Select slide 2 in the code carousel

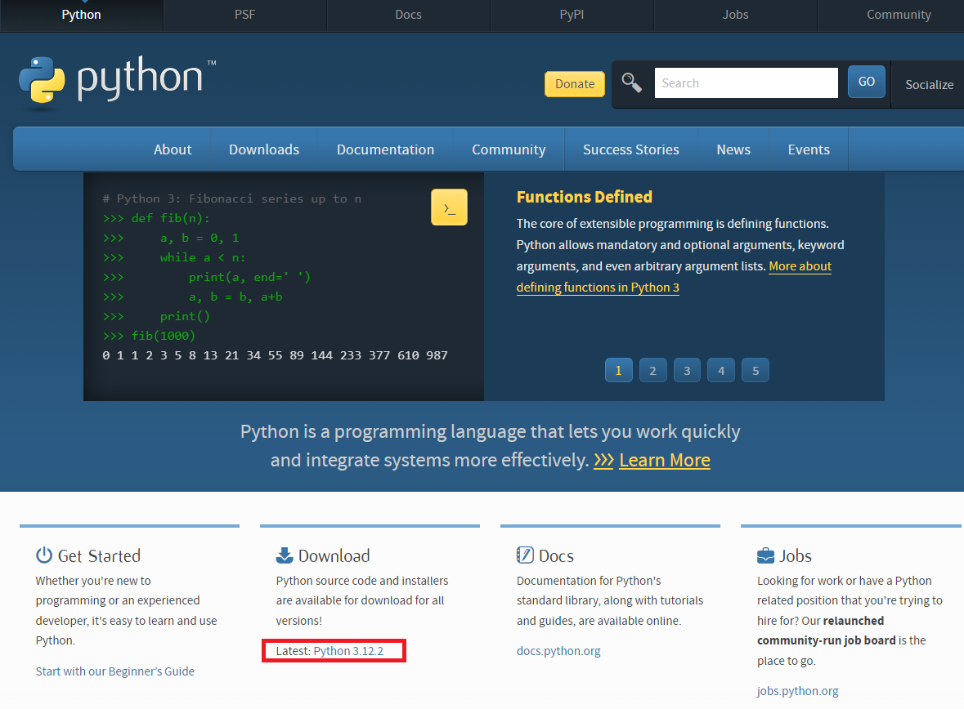653,371
